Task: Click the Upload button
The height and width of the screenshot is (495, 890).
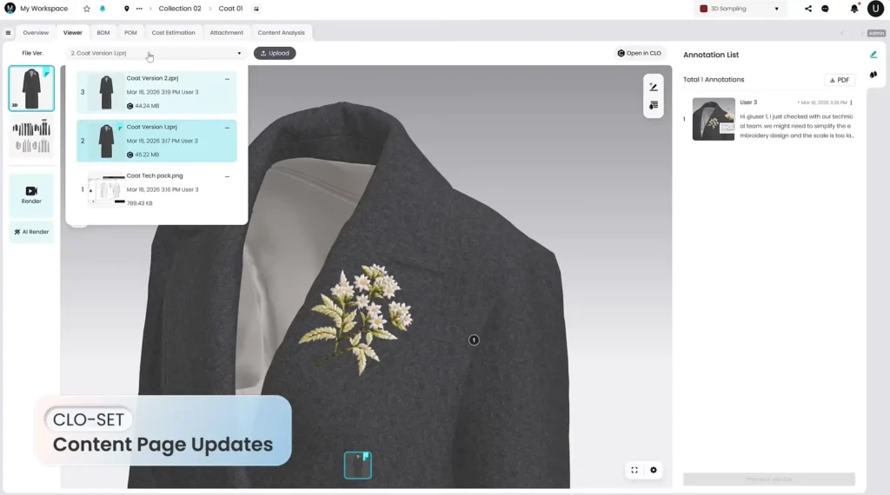Action: click(x=275, y=53)
